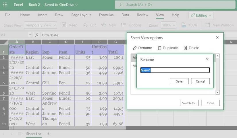Close the Sheet View options dialog
Image resolution: width=237 pixels, height=138 pixels.
click(x=217, y=37)
